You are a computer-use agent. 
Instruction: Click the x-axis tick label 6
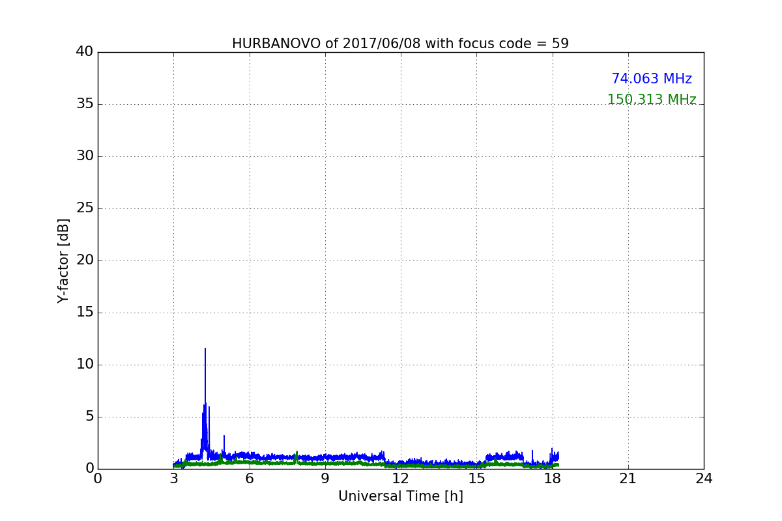tap(249, 479)
